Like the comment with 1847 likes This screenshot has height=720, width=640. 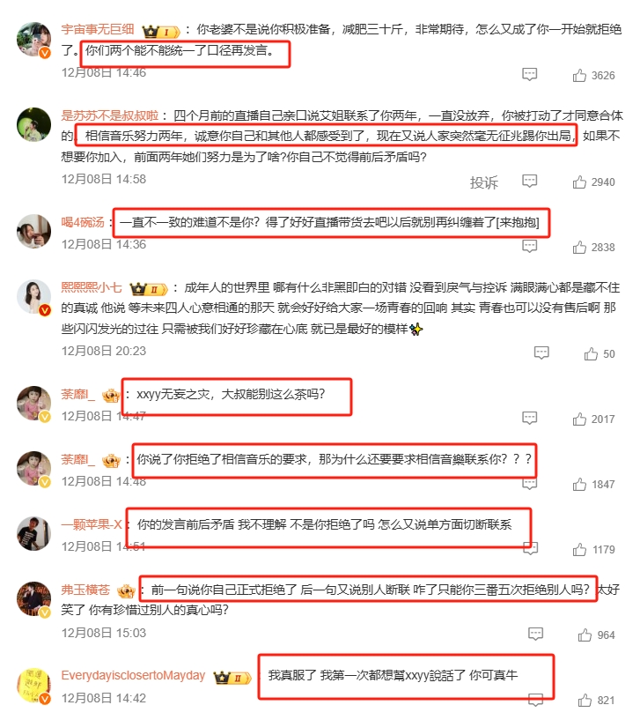(579, 485)
